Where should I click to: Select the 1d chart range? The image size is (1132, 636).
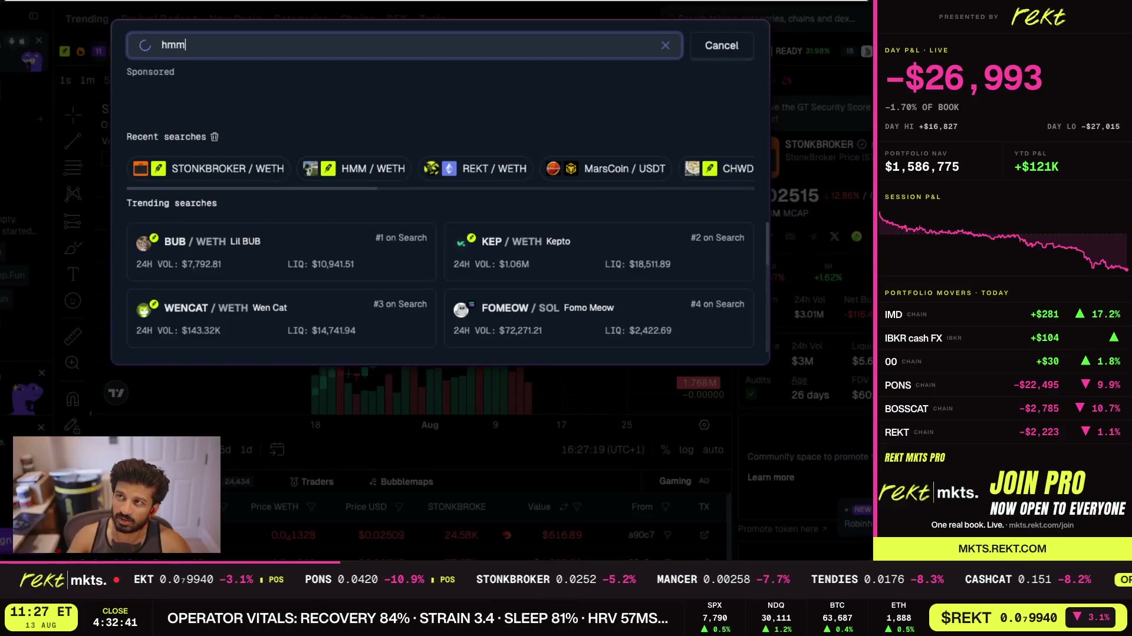[246, 450]
